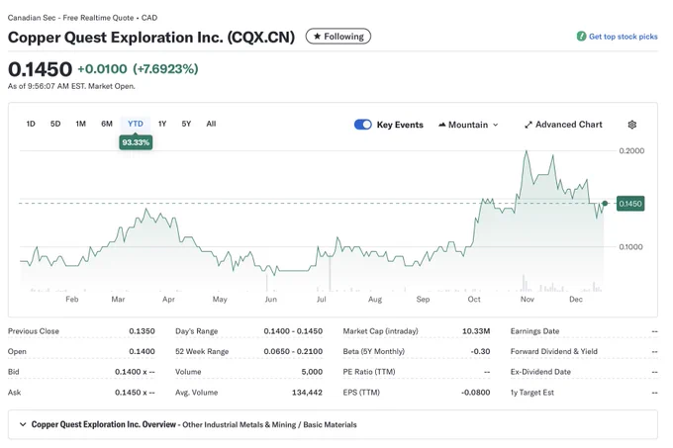Click the Previous Close value 0.1350

coord(142,331)
